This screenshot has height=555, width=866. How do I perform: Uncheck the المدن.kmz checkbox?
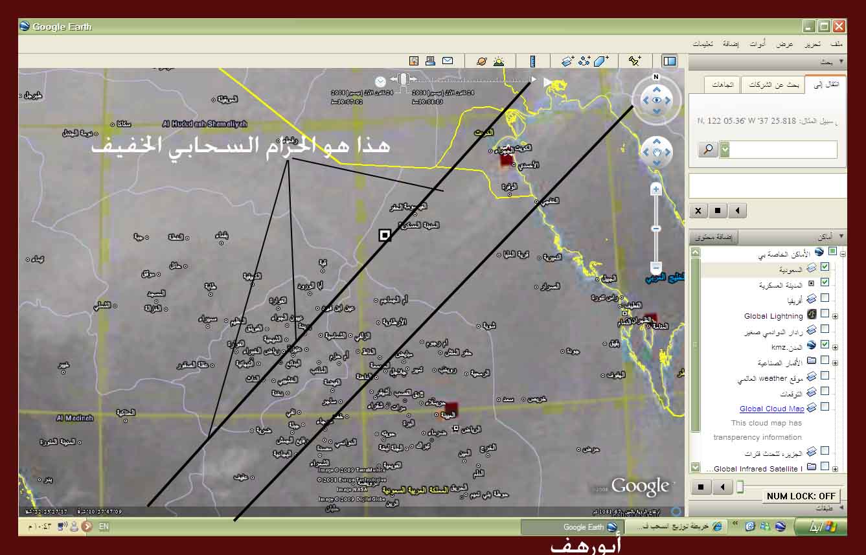pyautogui.click(x=825, y=345)
